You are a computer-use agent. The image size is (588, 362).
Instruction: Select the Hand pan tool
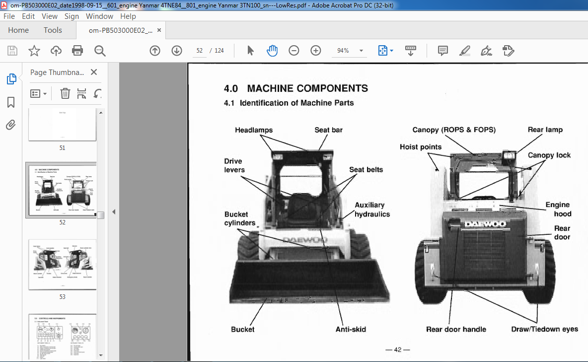pos(272,51)
